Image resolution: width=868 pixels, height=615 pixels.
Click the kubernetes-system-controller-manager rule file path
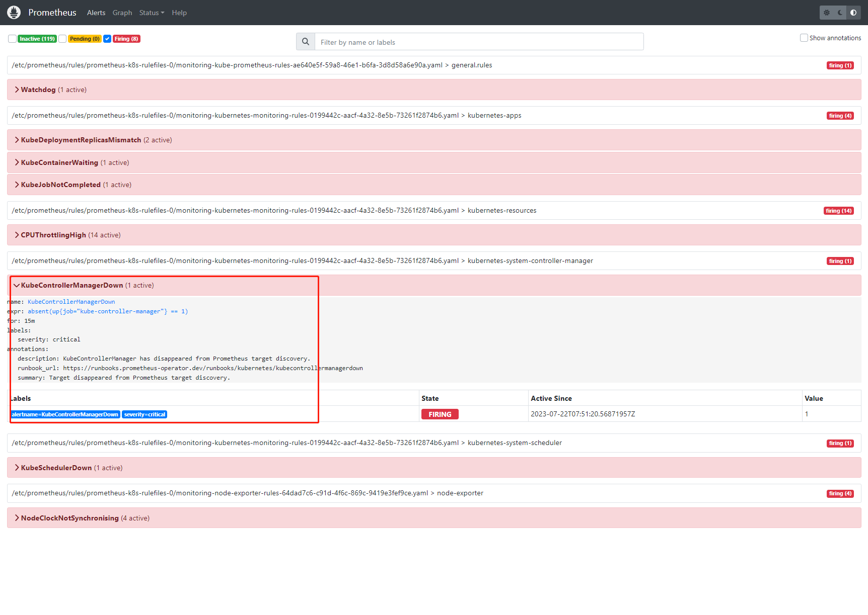click(303, 260)
